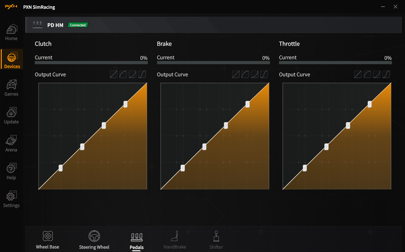
Task: Click the lowest Brake curve control point
Action: point(183,168)
